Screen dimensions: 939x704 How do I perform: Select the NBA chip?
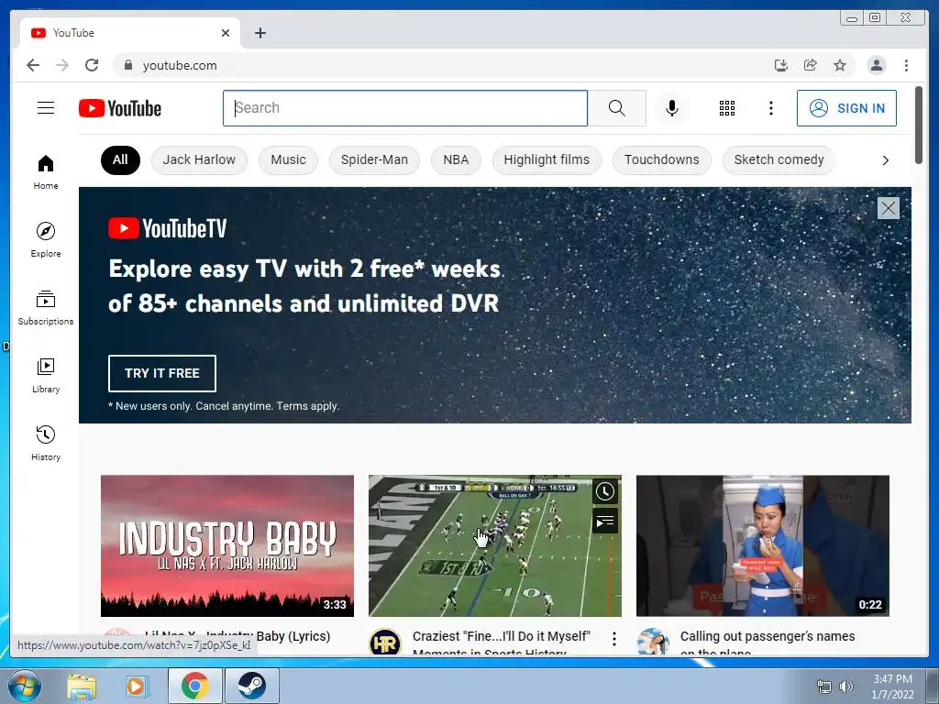[456, 159]
